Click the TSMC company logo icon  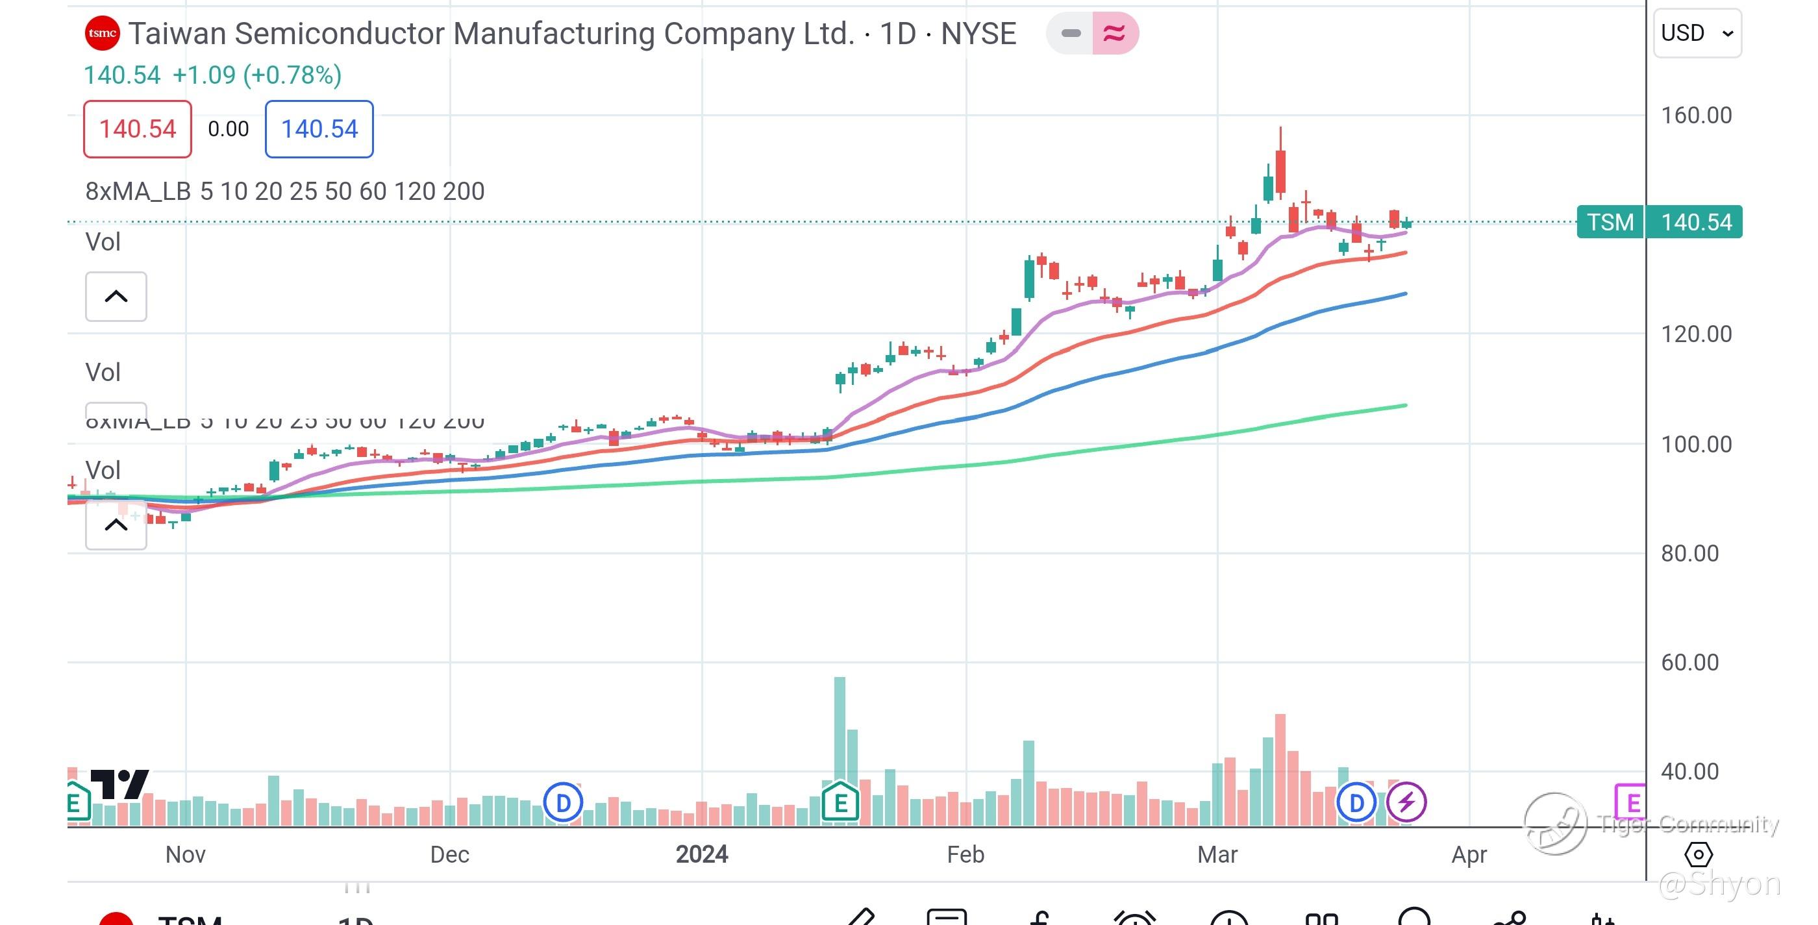(x=103, y=33)
